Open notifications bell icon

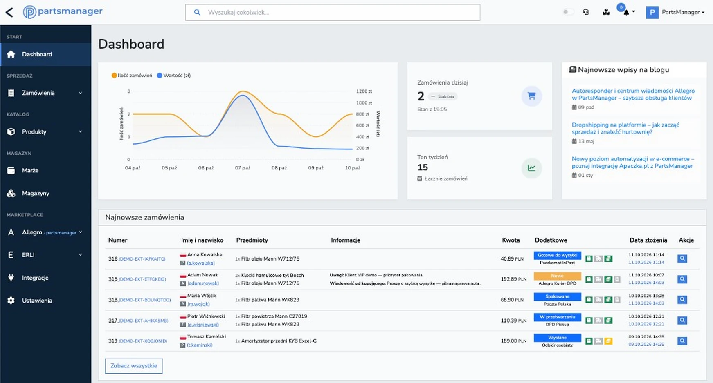tap(626, 13)
